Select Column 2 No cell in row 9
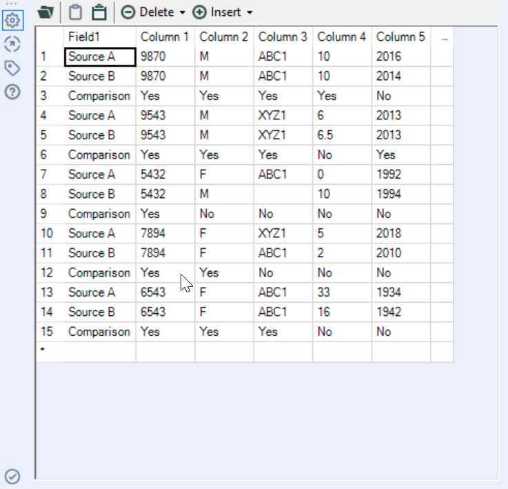The height and width of the screenshot is (489, 508). point(225,214)
